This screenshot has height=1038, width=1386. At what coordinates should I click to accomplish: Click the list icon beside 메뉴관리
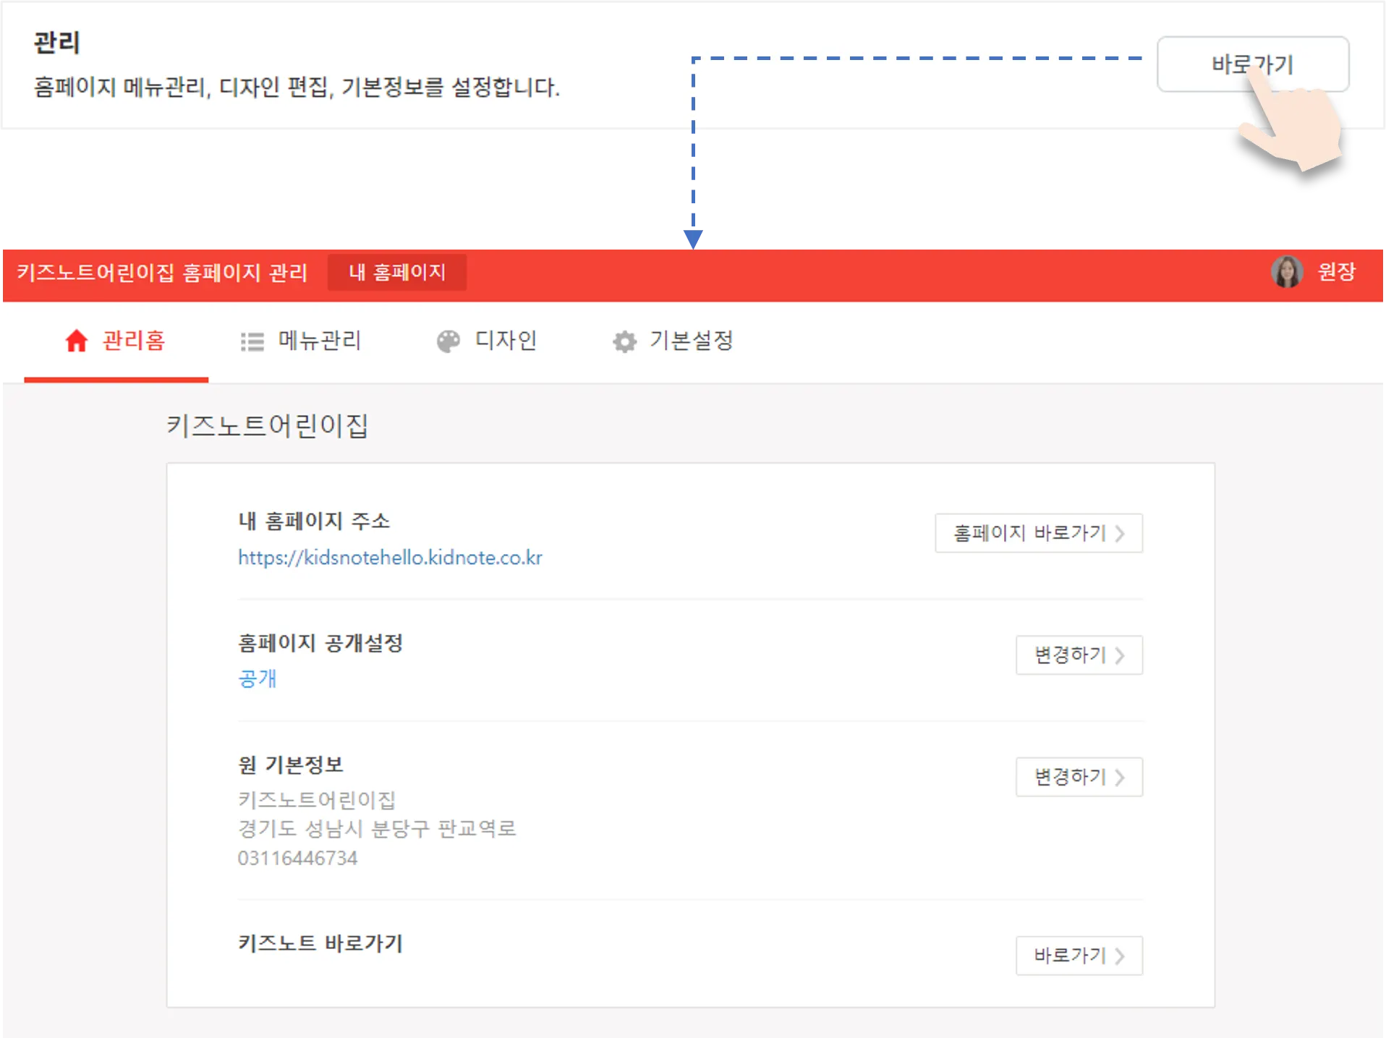click(252, 341)
